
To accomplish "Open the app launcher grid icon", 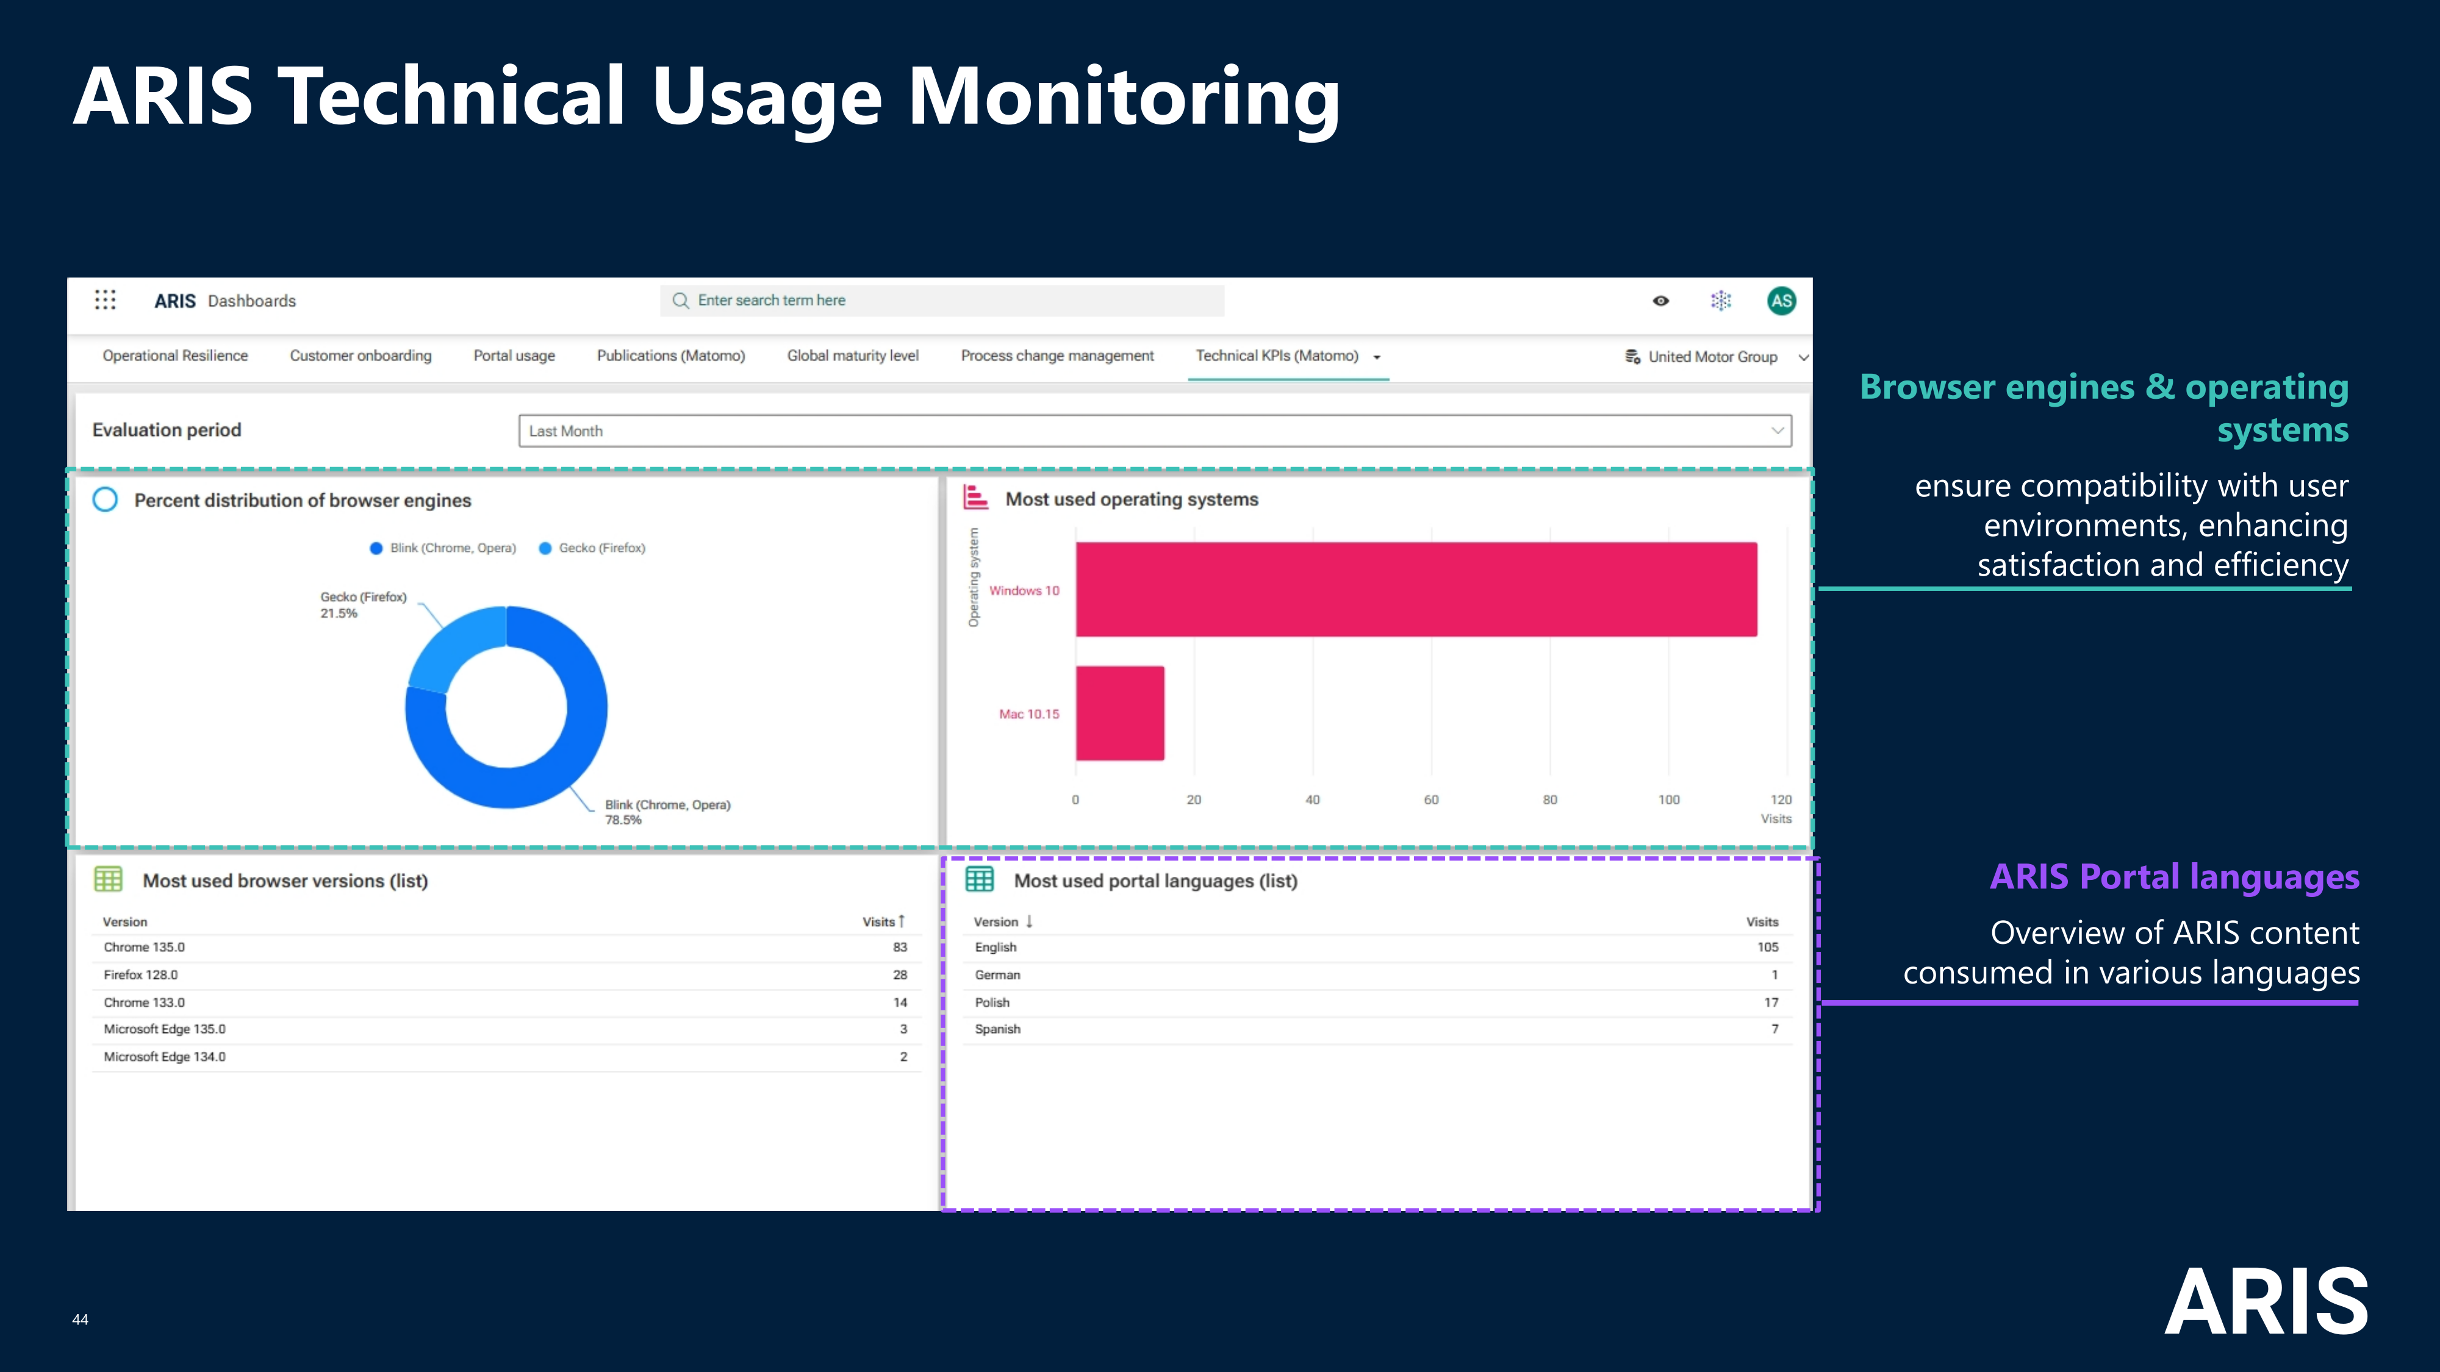I will 105,300.
